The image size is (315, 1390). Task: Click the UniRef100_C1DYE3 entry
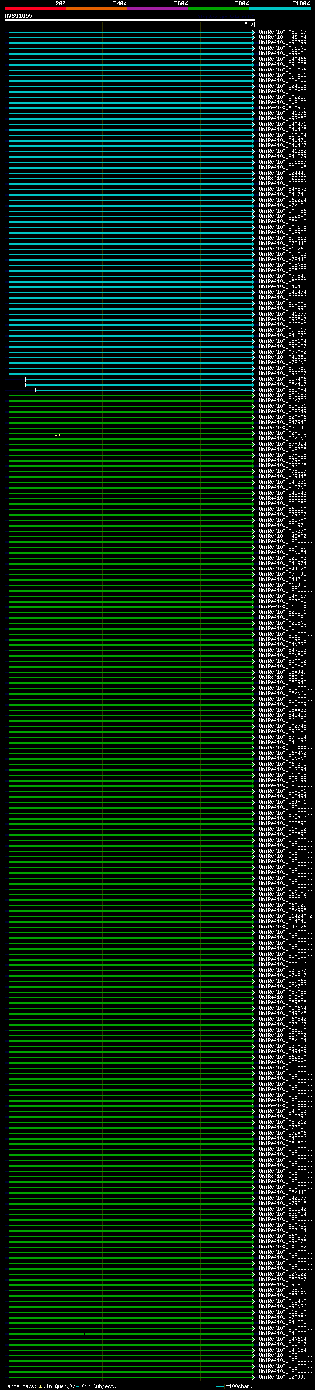[x=283, y=91]
